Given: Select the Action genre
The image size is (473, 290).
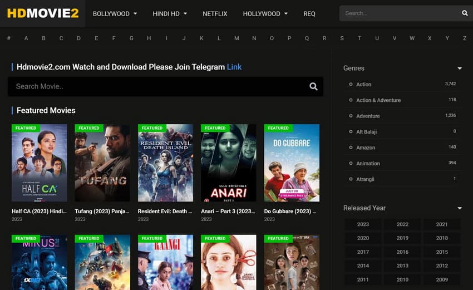Looking at the screenshot, I should point(363,85).
